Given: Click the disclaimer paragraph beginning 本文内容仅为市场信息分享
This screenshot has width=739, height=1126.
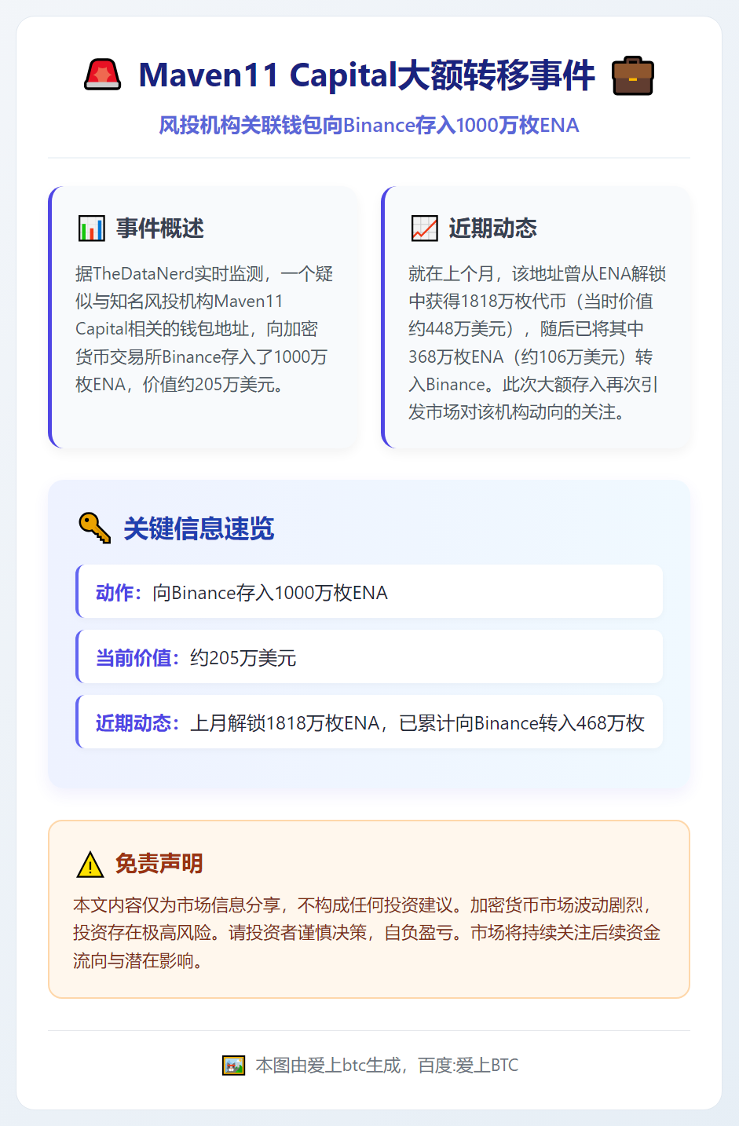Looking at the screenshot, I should [x=368, y=933].
